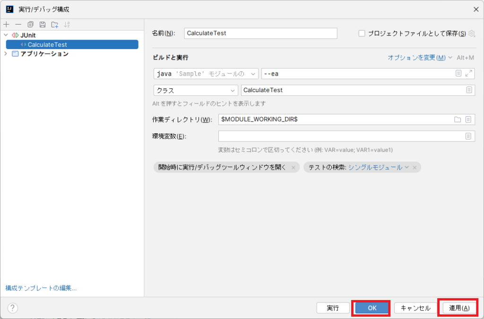Apply changes with 適用 button
Viewport: 484px width, 319px height.
[x=459, y=308]
